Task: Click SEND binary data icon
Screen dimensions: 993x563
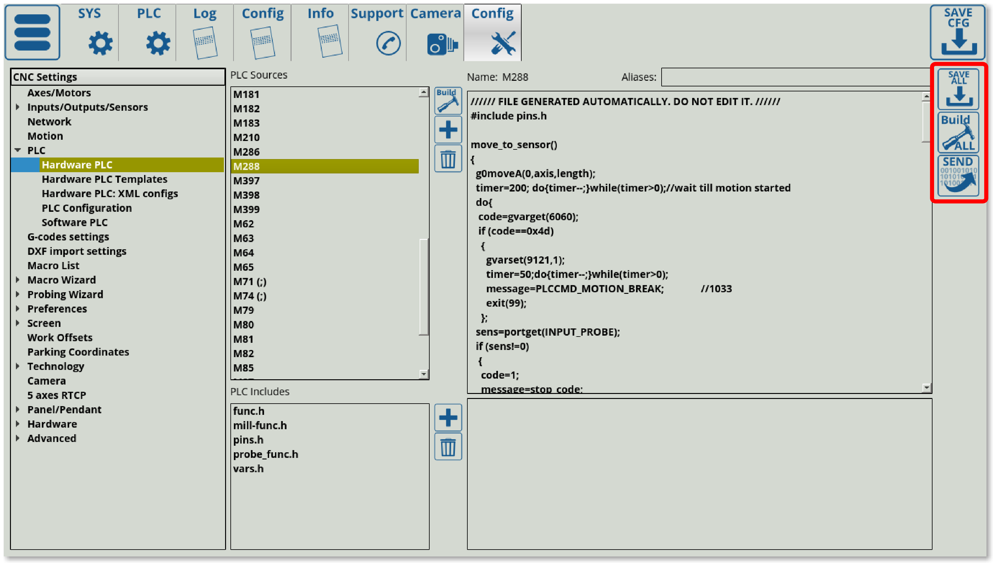Action: pos(958,176)
